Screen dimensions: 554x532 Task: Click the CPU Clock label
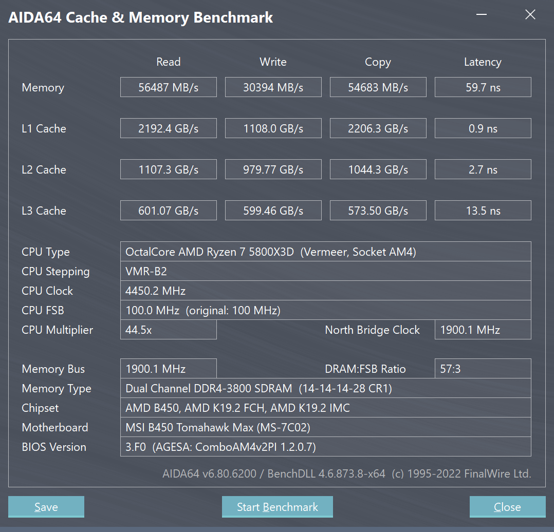(47, 291)
